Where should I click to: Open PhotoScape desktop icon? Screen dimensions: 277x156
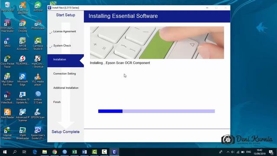click(38, 24)
